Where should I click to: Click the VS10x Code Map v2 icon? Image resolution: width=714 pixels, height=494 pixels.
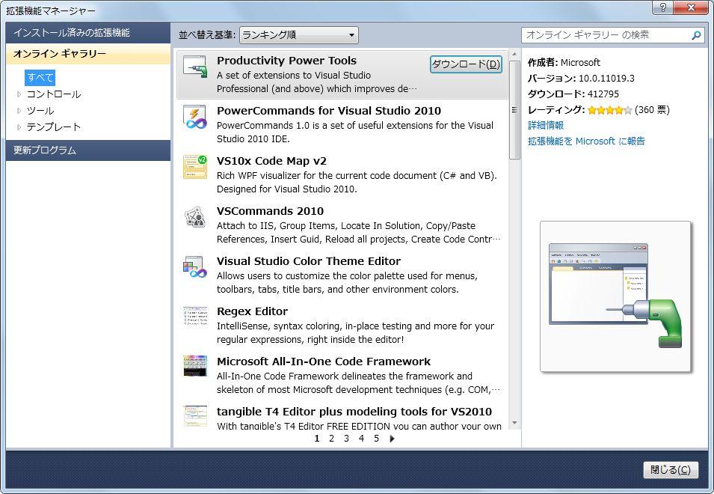(x=195, y=167)
